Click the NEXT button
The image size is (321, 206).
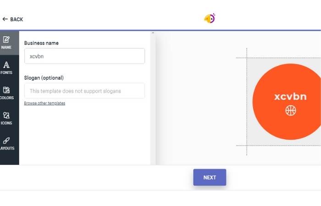[x=210, y=178]
